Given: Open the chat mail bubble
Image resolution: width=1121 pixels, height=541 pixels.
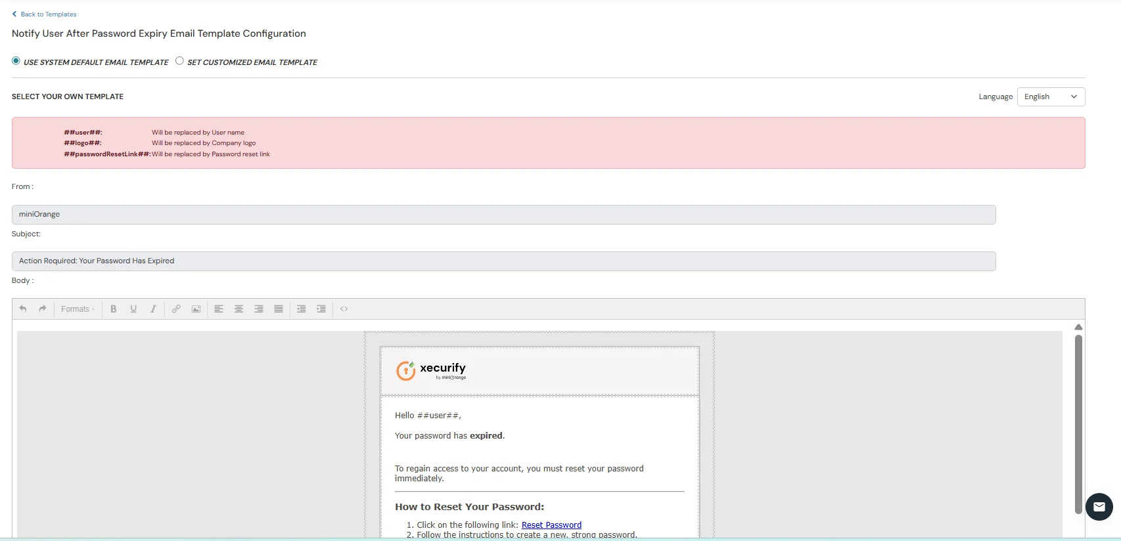Looking at the screenshot, I should 1099,507.
